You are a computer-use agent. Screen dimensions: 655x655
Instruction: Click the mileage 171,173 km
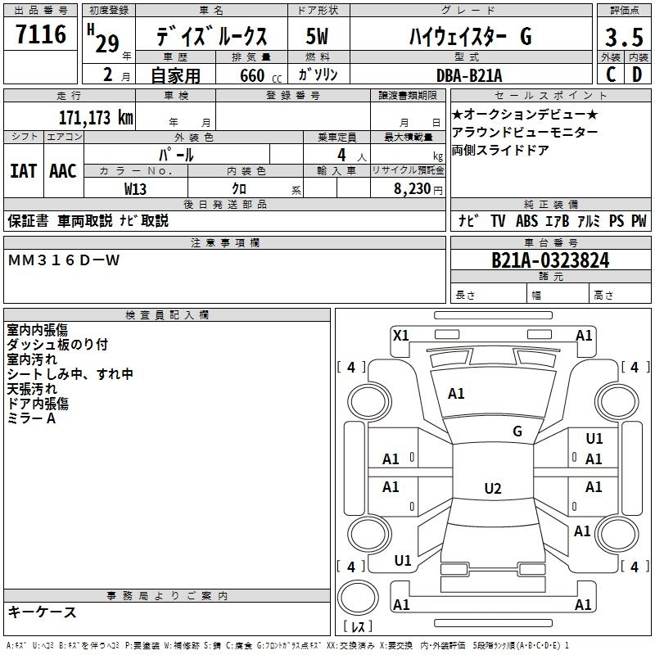96,118
